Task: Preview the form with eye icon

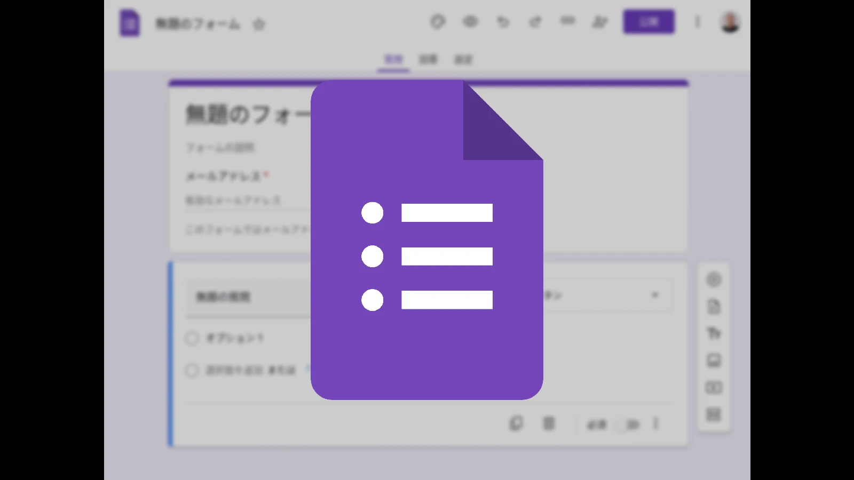Action: click(x=470, y=22)
